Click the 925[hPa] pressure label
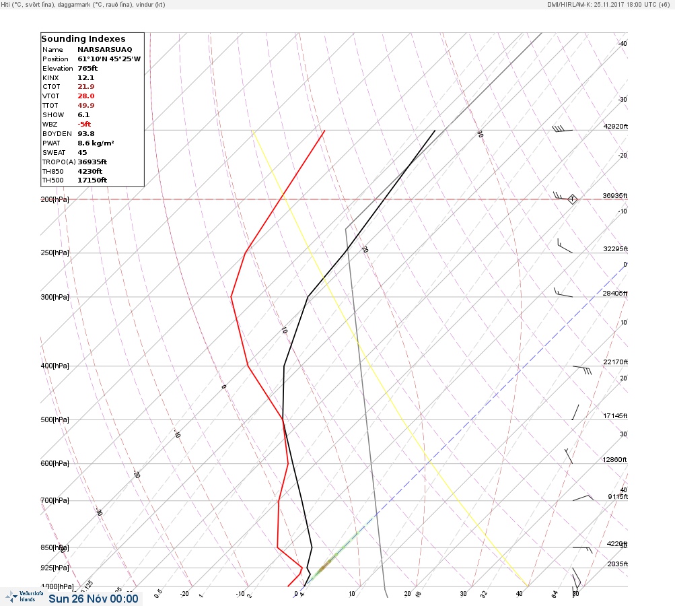Image resolution: width=675 pixels, height=606 pixels. coord(55,568)
